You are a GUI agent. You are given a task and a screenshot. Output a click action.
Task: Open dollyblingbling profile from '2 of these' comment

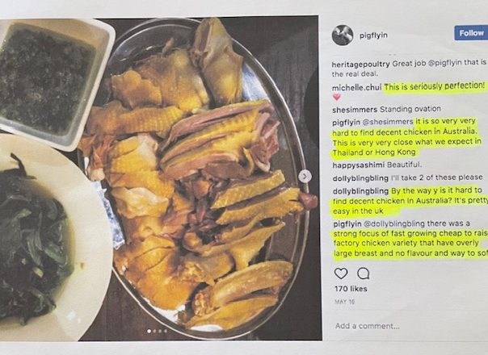[x=360, y=178]
